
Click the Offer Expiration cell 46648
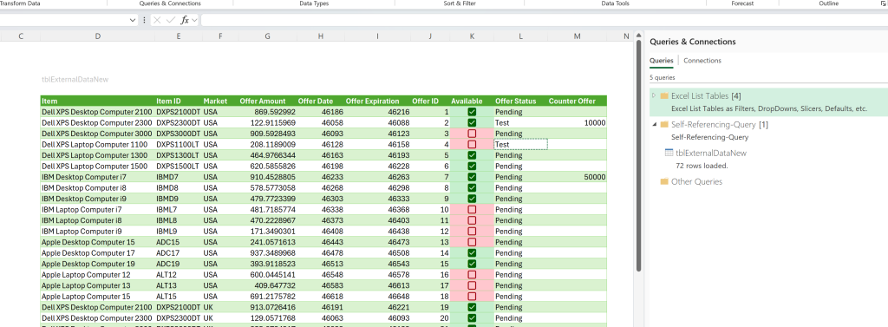click(x=377, y=297)
